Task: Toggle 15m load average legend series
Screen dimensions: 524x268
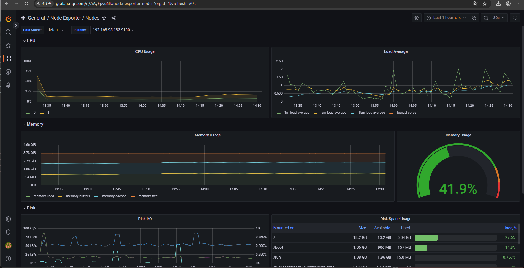Action: point(371,113)
